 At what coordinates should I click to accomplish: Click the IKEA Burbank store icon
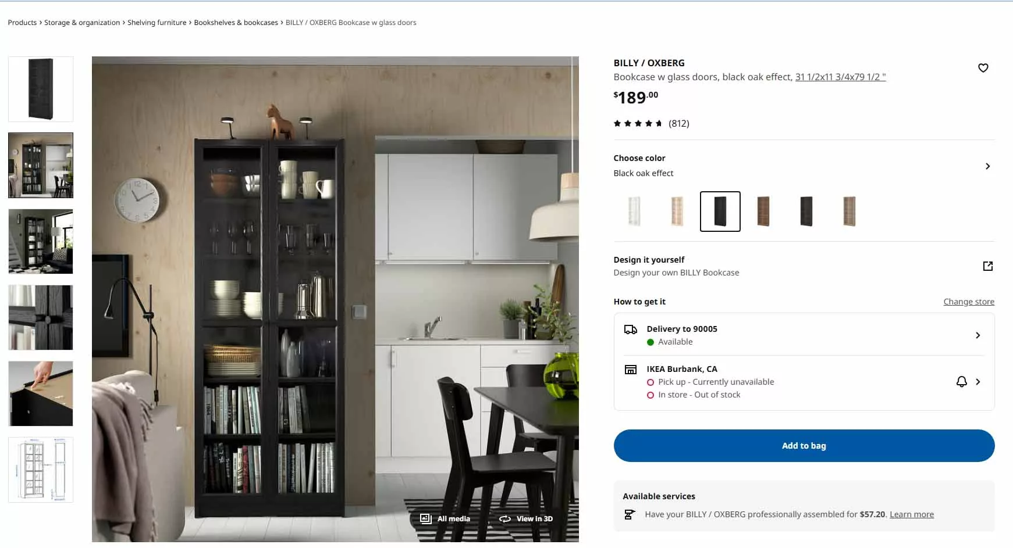pos(630,370)
